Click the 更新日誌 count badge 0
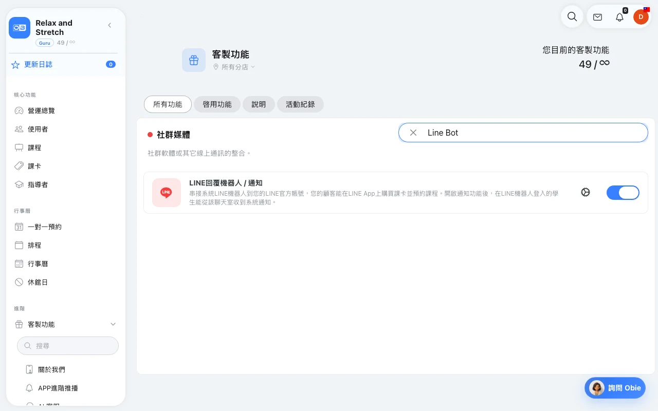658x411 pixels. (x=111, y=64)
